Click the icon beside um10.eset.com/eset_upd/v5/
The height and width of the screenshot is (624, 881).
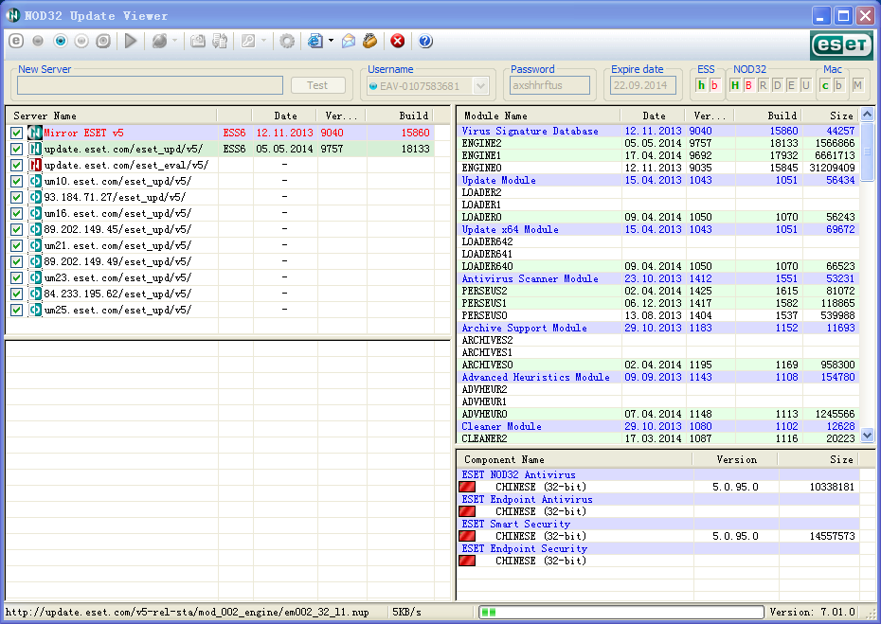[35, 181]
